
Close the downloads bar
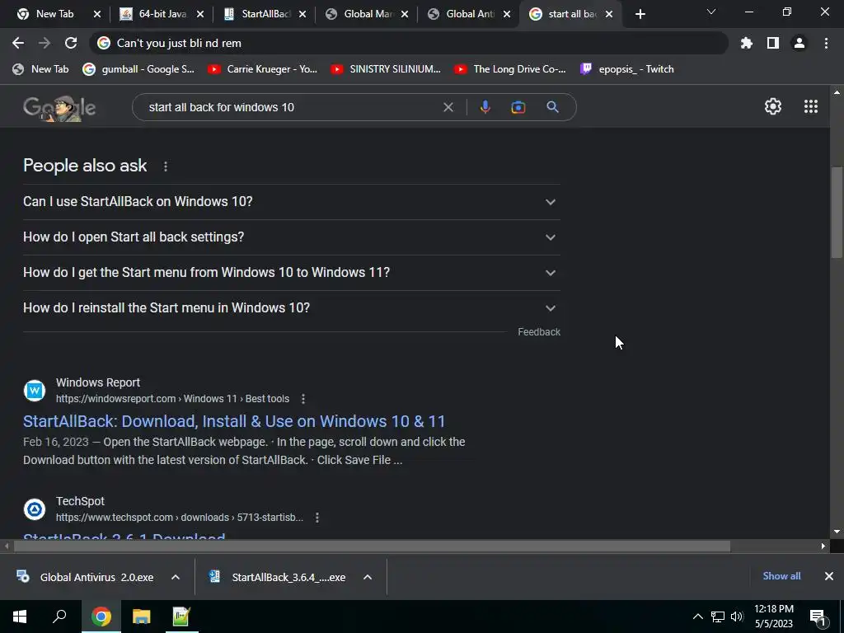[829, 576]
